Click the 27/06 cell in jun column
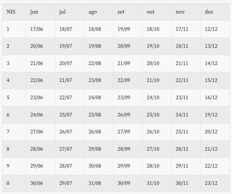Viewport: 232px width, 194px height. 37,132
